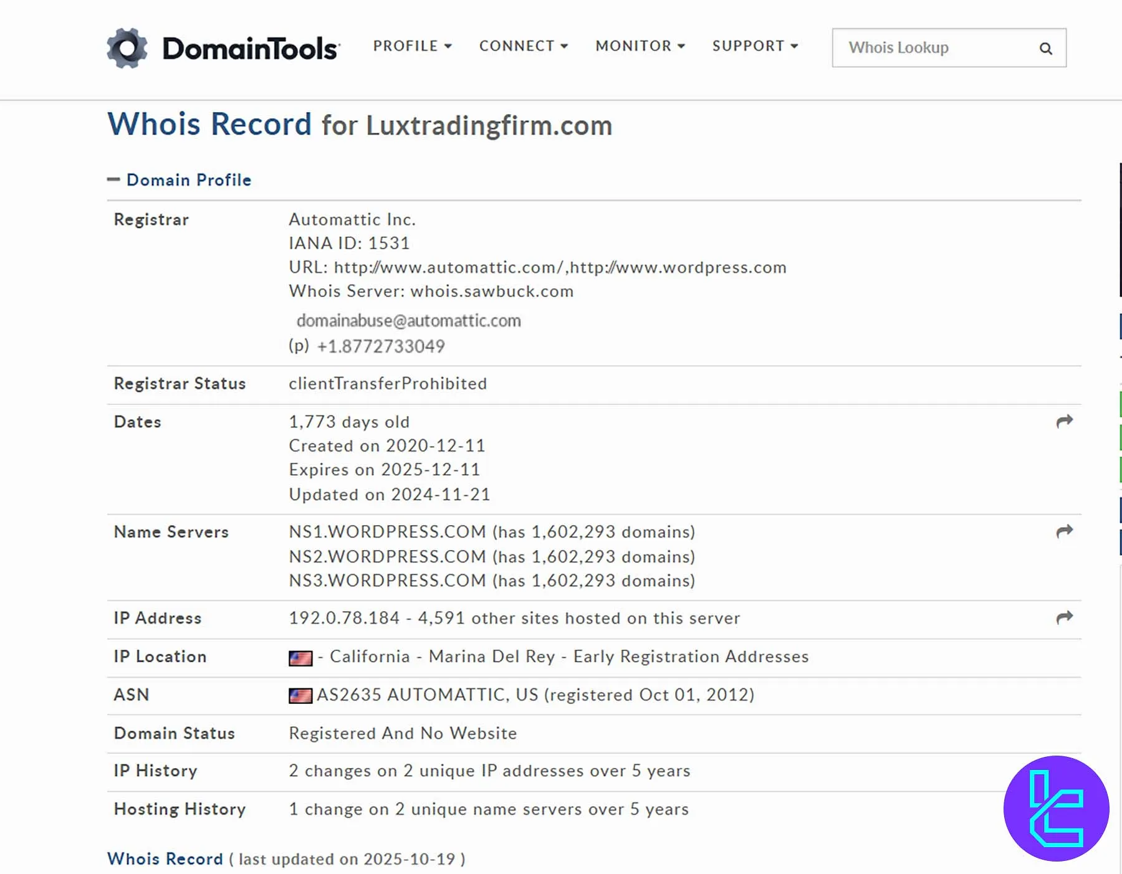Open the MONITOR navigation menu
The height and width of the screenshot is (874, 1122).
(x=640, y=46)
